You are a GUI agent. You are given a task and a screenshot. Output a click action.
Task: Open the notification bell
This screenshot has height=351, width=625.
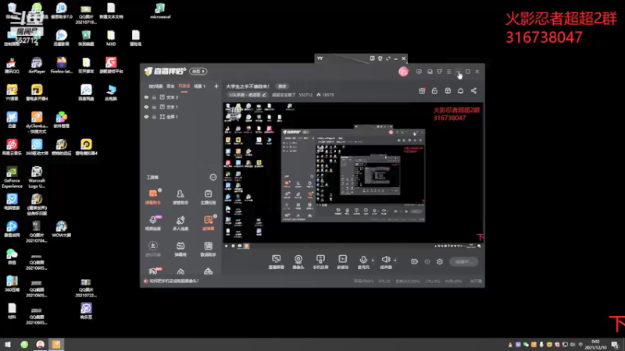click(460, 90)
